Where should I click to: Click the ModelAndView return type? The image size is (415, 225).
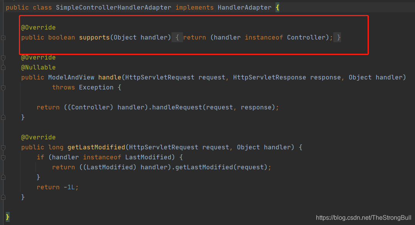coord(71,77)
